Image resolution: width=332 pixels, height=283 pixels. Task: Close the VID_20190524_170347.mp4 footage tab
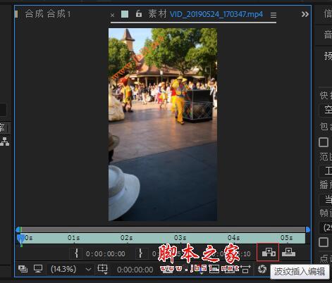112,15
